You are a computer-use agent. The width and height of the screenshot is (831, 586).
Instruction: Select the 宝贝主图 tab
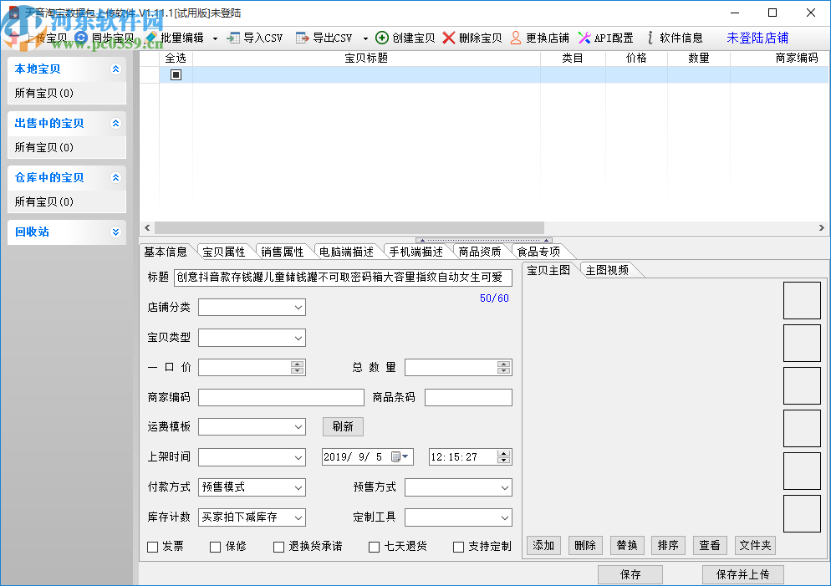pos(548,270)
